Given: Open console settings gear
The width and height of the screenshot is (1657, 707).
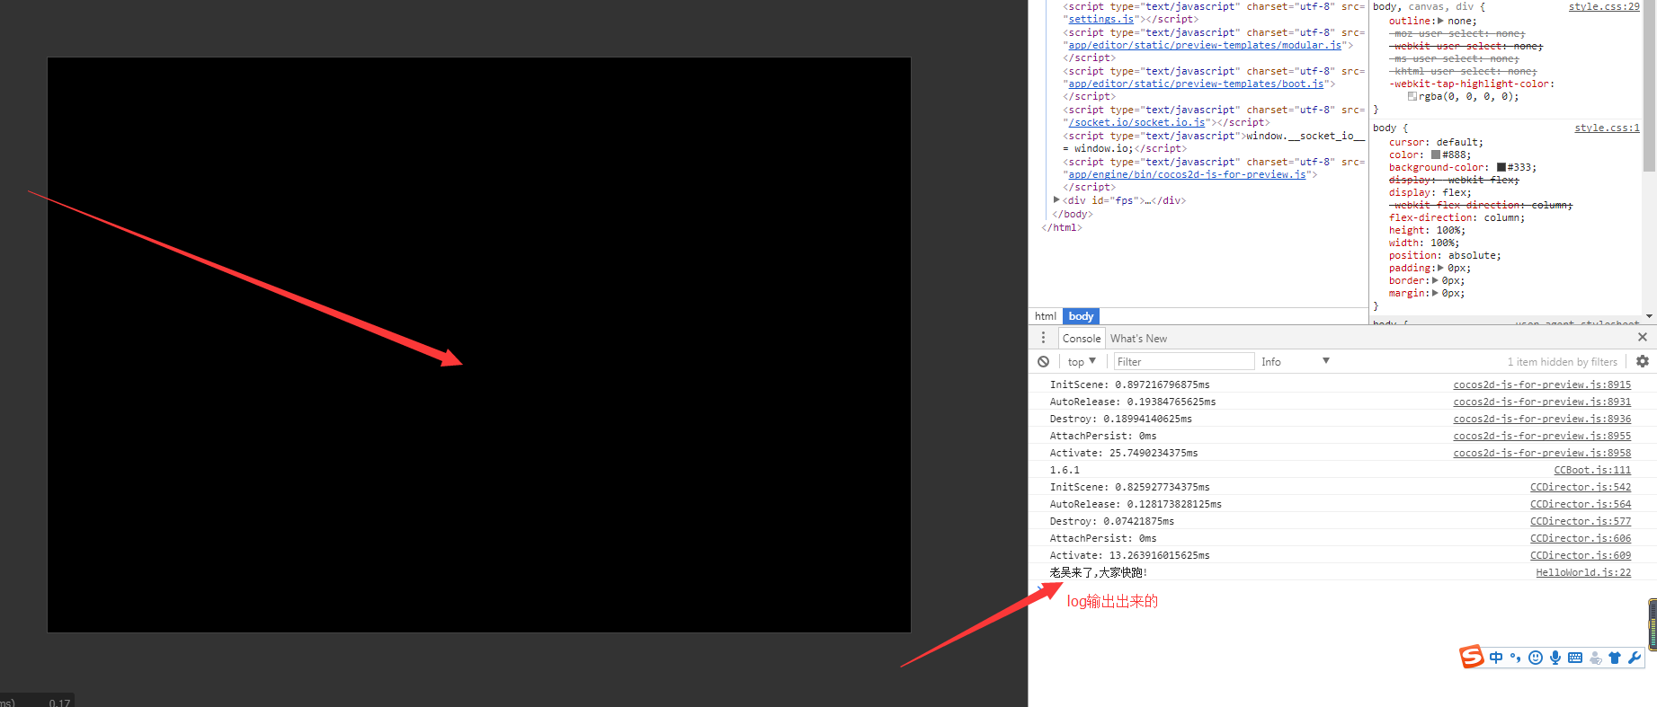Looking at the screenshot, I should pos(1643,361).
